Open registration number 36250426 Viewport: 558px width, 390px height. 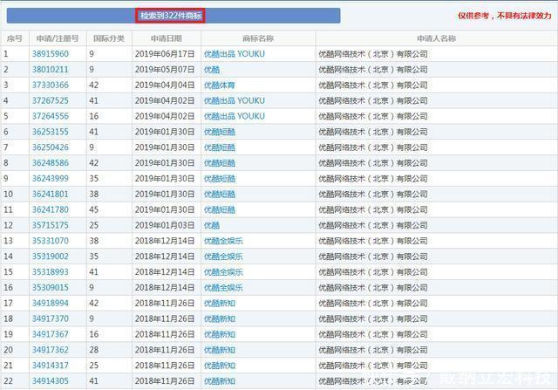(x=51, y=147)
